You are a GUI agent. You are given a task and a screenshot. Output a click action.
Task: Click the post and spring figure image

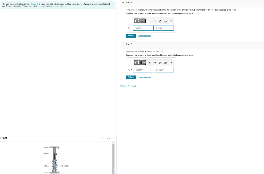56,160
